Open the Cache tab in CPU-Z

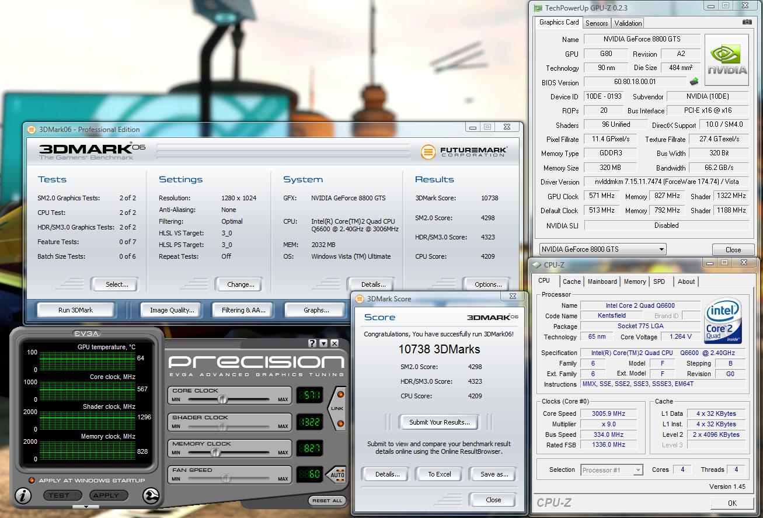pyautogui.click(x=572, y=281)
